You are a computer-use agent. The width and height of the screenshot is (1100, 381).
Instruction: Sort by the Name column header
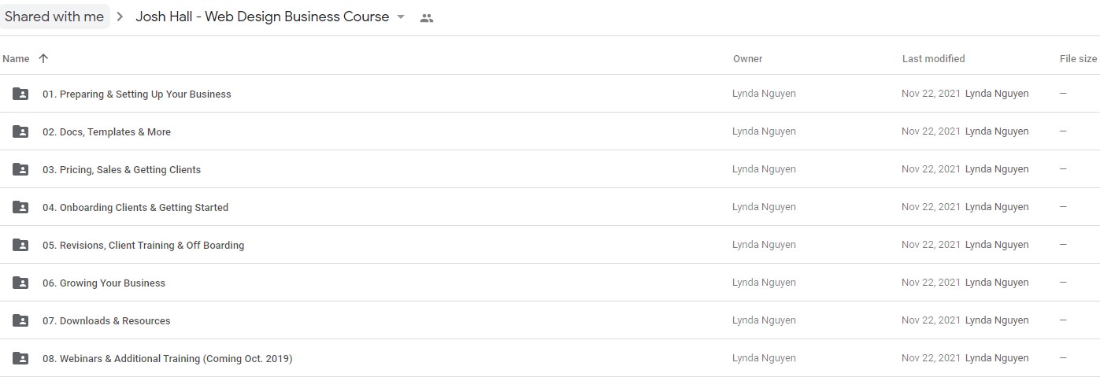click(x=16, y=58)
